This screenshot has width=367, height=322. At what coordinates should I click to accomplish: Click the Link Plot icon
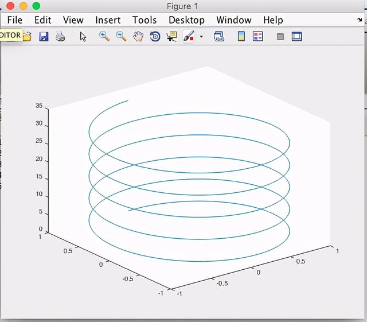[219, 37]
